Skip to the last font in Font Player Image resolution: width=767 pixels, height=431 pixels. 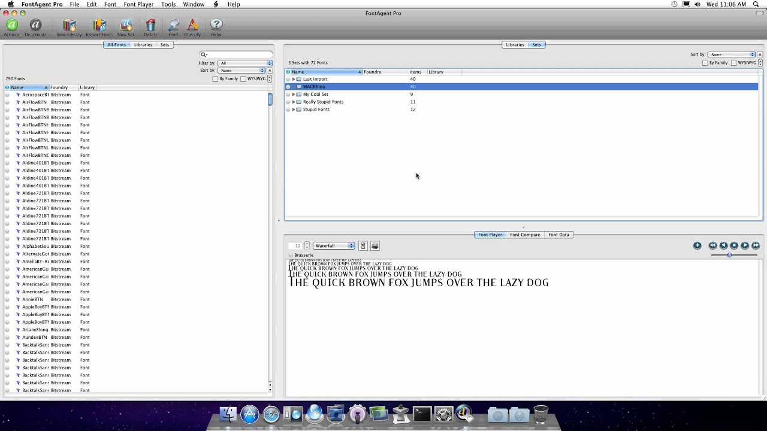click(756, 245)
